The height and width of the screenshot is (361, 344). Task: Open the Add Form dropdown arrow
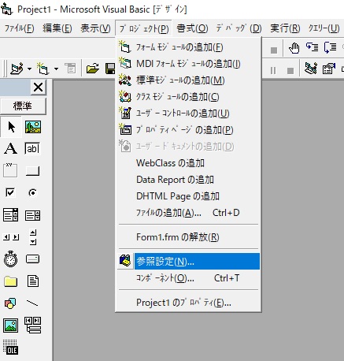56,69
